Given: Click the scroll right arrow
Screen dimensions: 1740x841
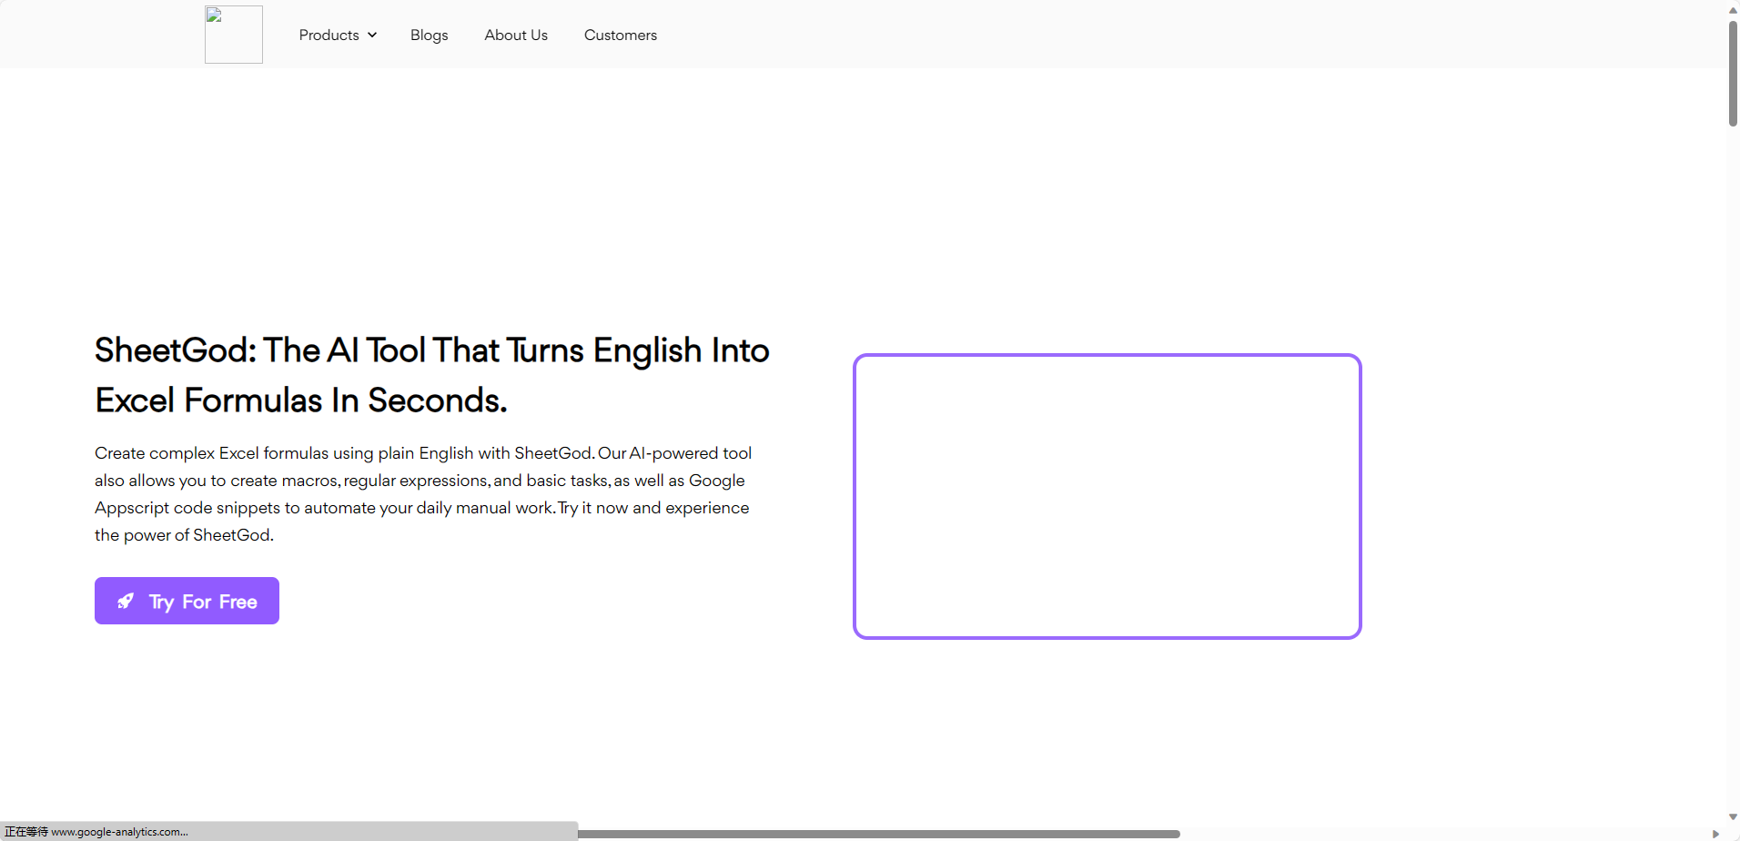Looking at the screenshot, I should (x=1715, y=834).
